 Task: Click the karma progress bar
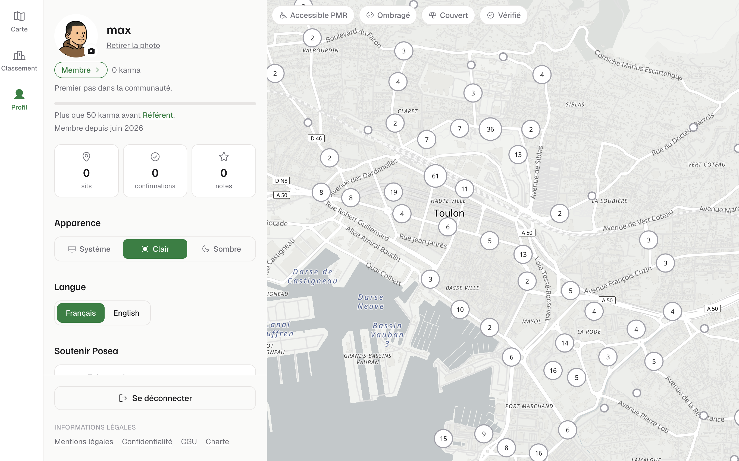click(x=155, y=104)
